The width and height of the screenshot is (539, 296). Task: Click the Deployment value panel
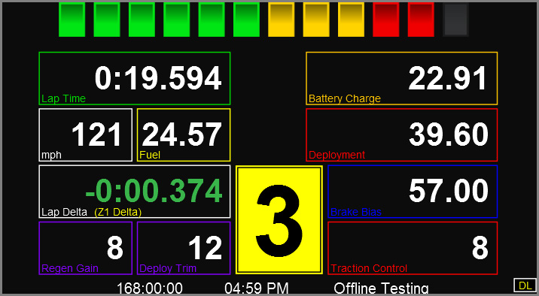pyautogui.click(x=402, y=134)
